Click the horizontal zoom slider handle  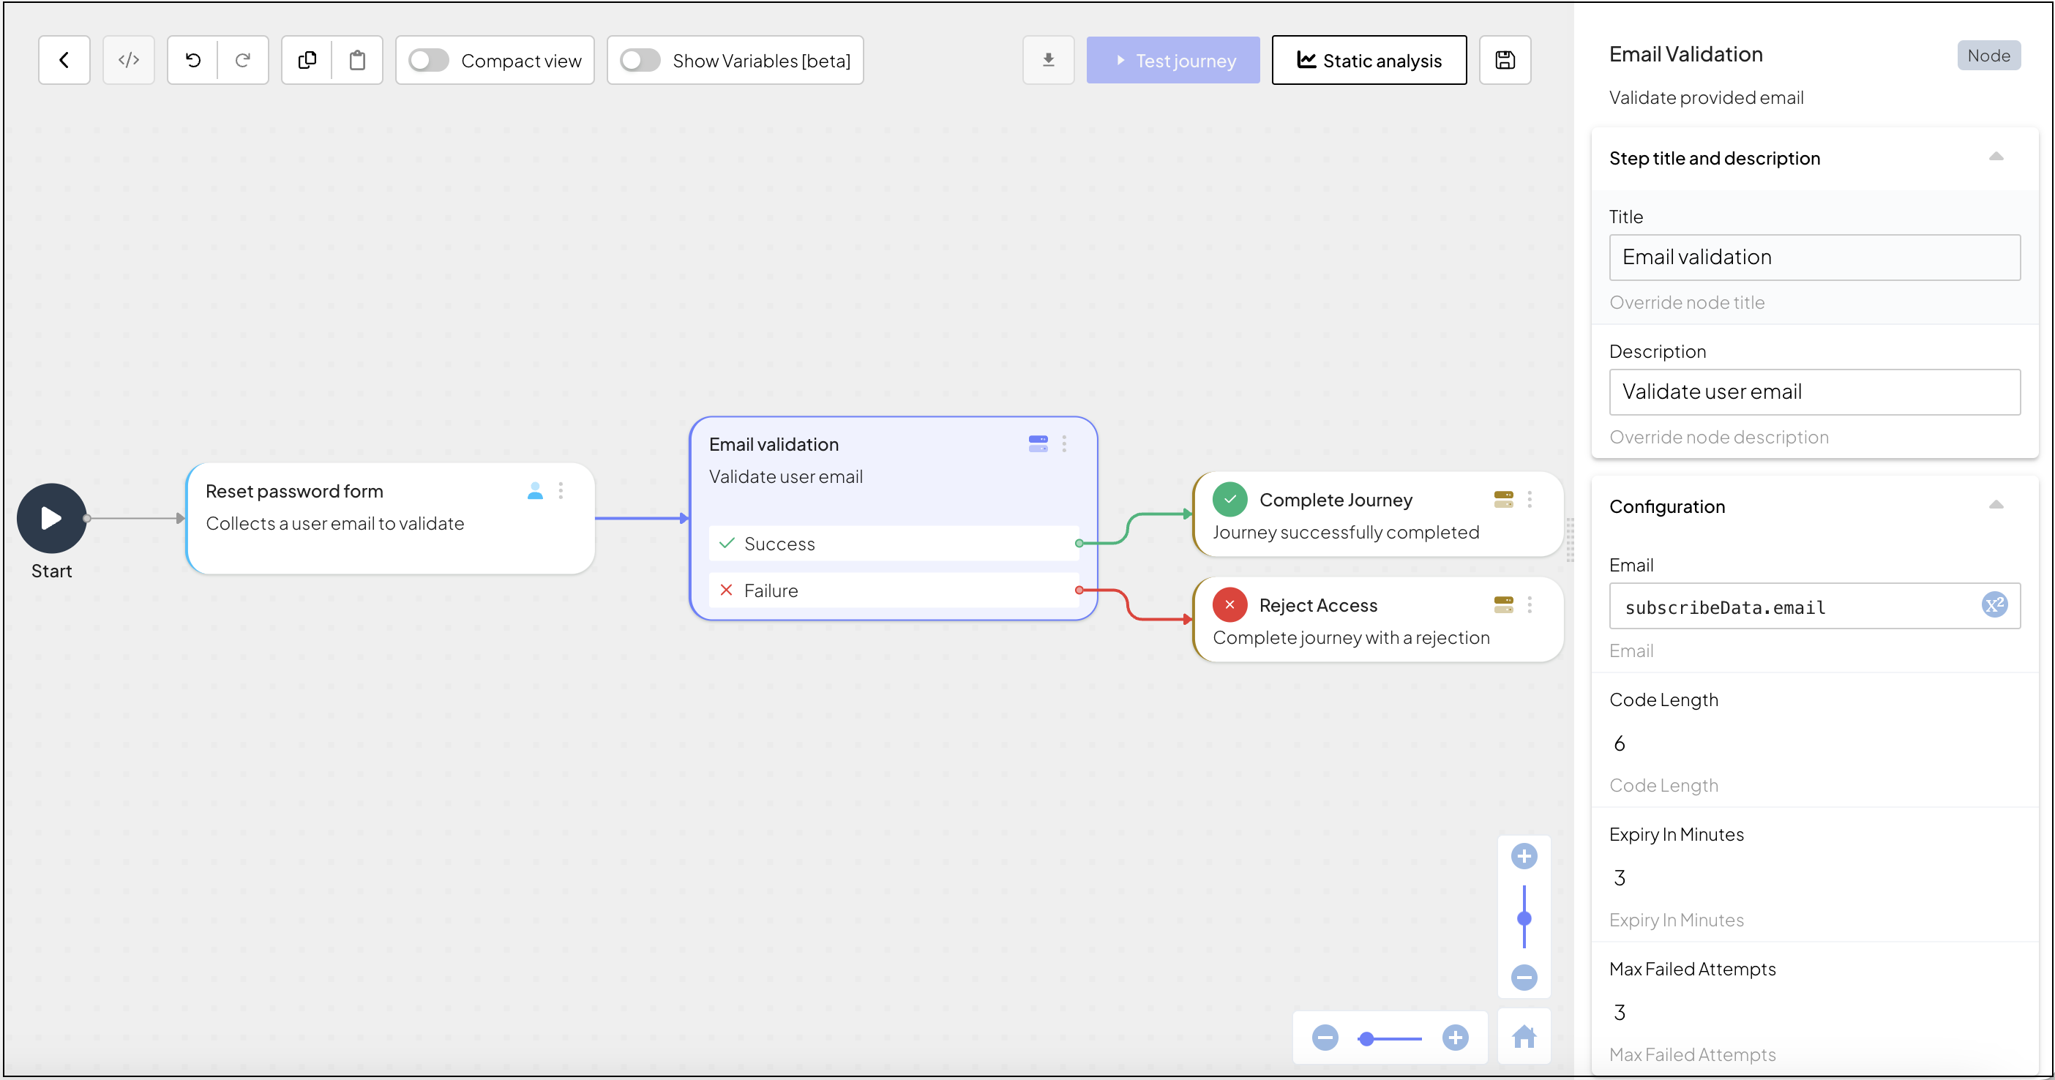1366,1038
